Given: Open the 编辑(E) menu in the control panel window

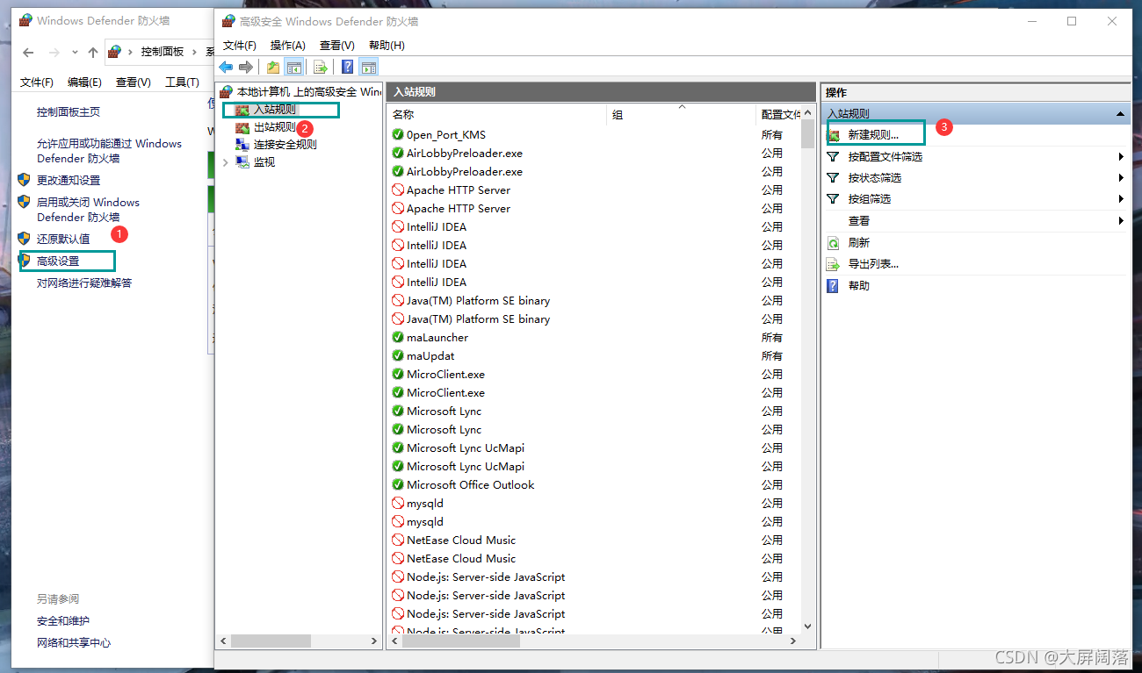Looking at the screenshot, I should (x=84, y=82).
